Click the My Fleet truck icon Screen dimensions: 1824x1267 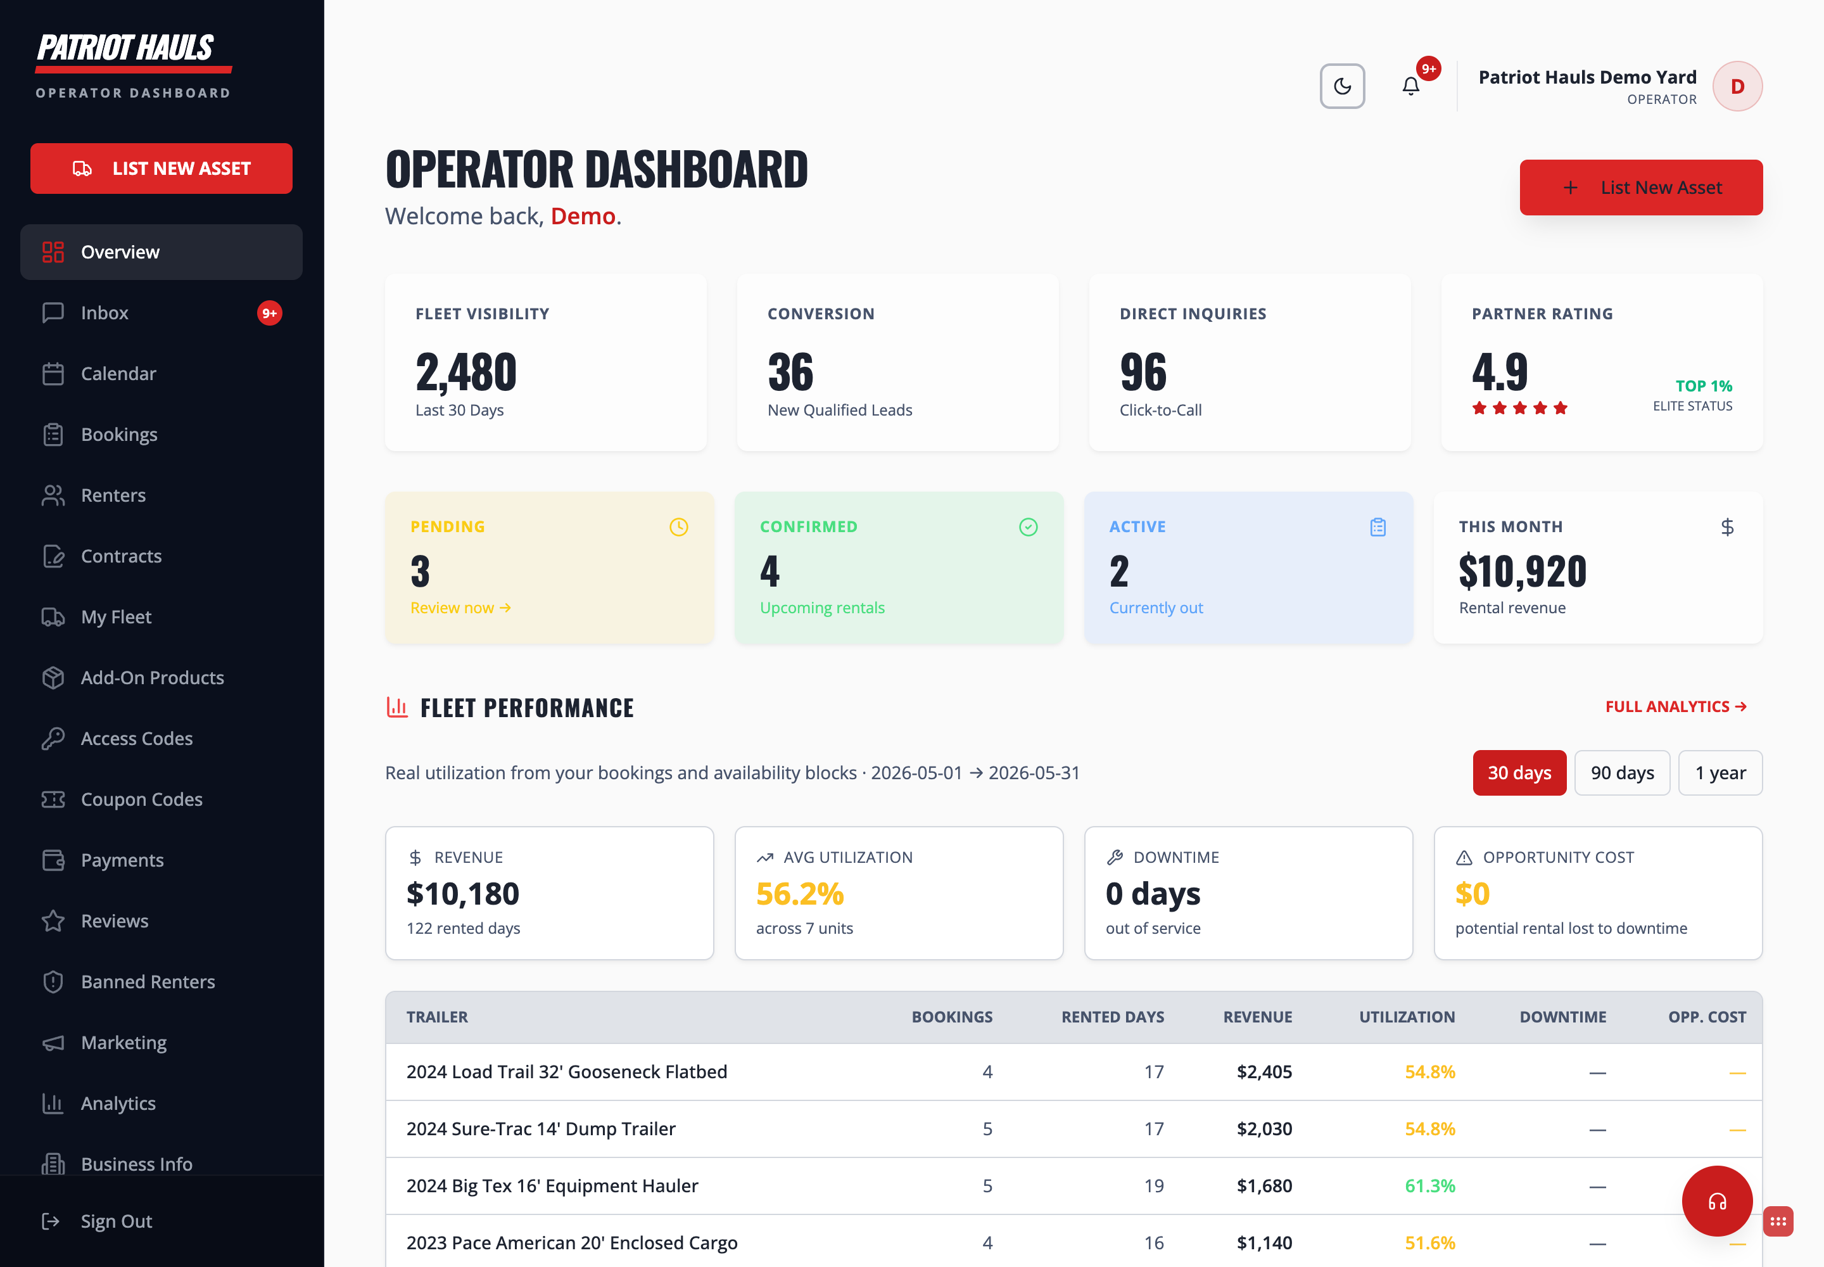(53, 617)
